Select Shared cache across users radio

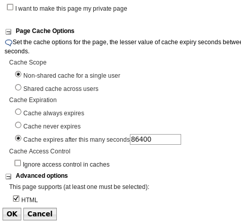point(18,87)
